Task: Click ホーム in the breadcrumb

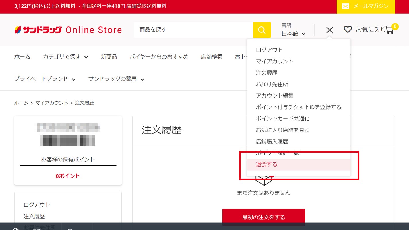Action: 21,103
